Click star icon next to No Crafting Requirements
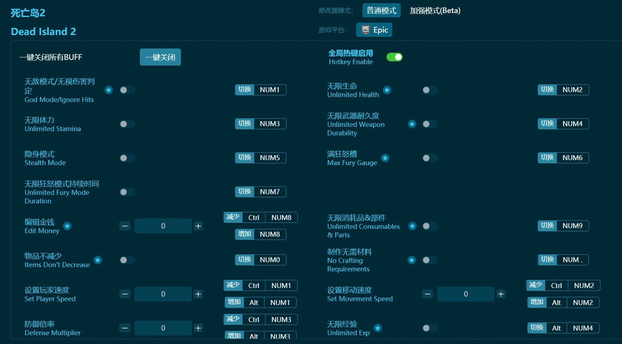The width and height of the screenshot is (622, 344). coord(412,260)
